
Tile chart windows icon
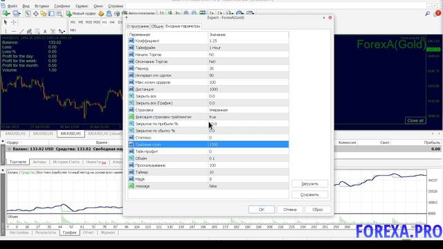pyautogui.click(x=203, y=13)
